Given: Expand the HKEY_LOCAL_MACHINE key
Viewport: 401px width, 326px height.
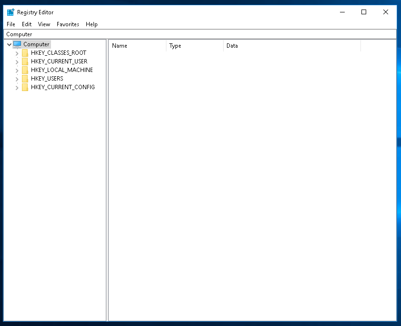Looking at the screenshot, I should [17, 71].
